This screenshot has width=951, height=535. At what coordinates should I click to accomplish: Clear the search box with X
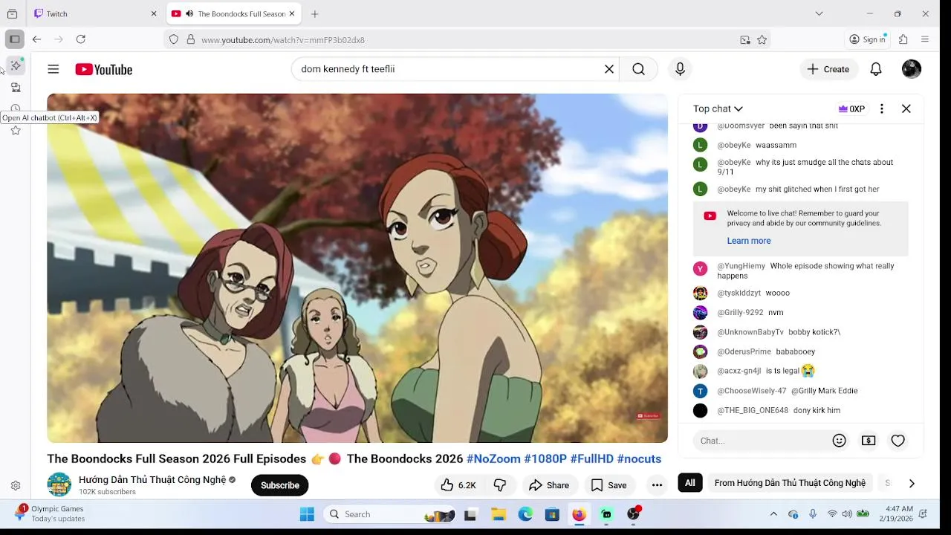[609, 69]
